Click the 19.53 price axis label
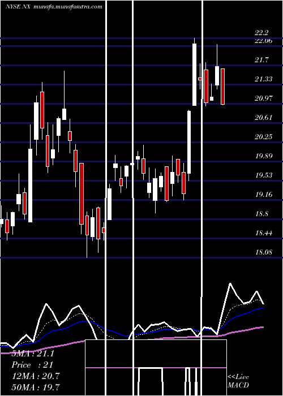Viewport: 283px width, 396px height. 264,175
